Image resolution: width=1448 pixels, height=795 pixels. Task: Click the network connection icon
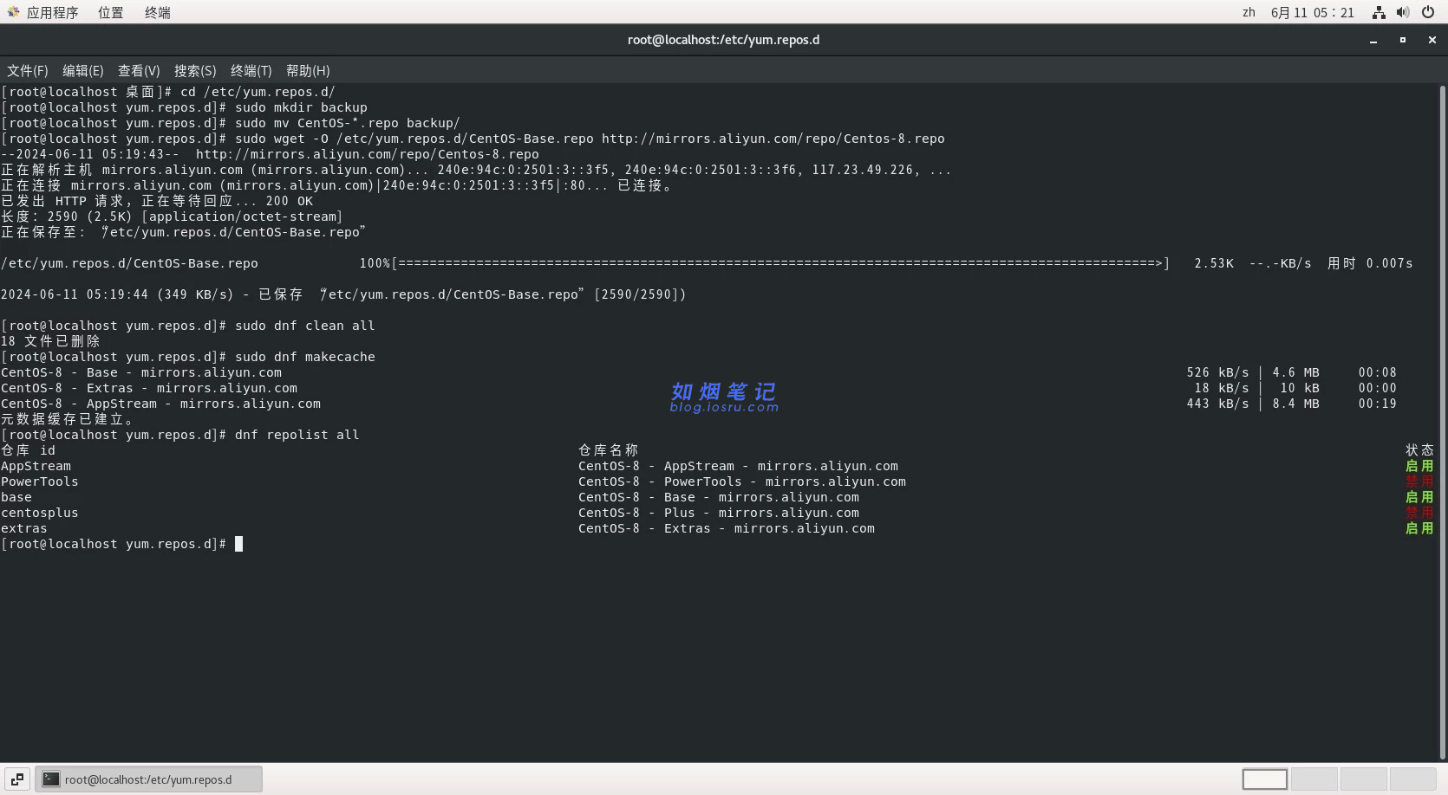(1379, 12)
